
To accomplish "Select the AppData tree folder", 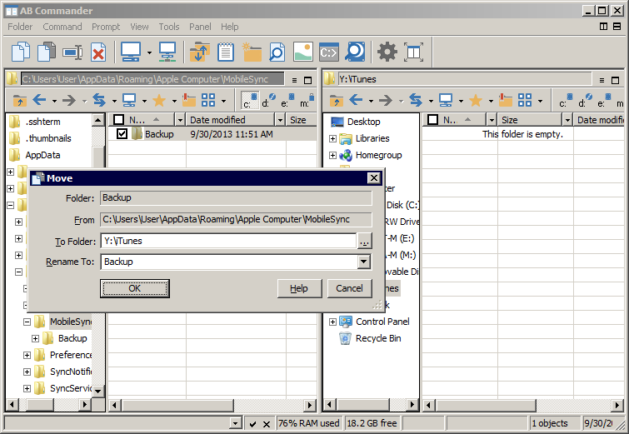I will coord(42,155).
